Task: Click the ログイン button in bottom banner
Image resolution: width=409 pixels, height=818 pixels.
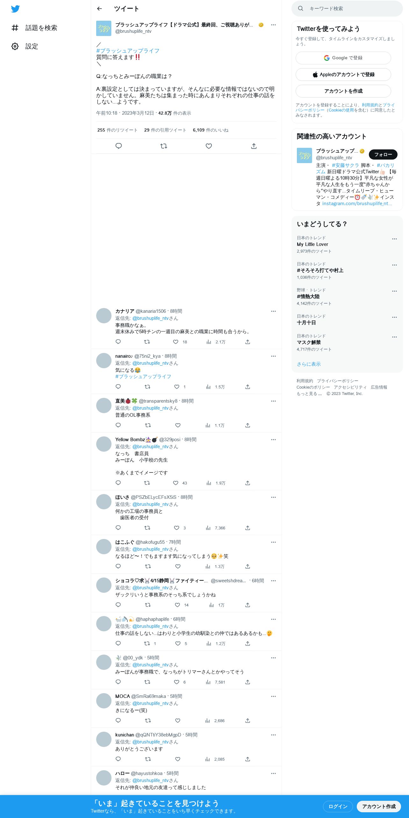Action: 338,807
